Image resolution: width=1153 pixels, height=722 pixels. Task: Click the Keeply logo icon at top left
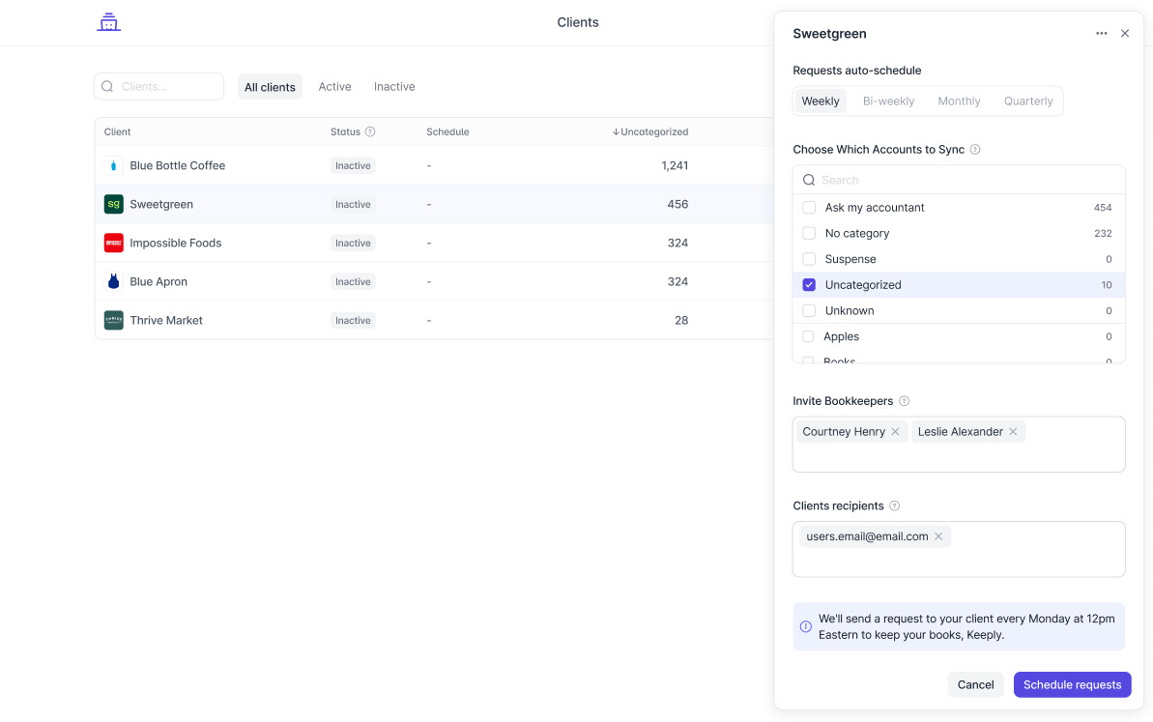(x=109, y=22)
